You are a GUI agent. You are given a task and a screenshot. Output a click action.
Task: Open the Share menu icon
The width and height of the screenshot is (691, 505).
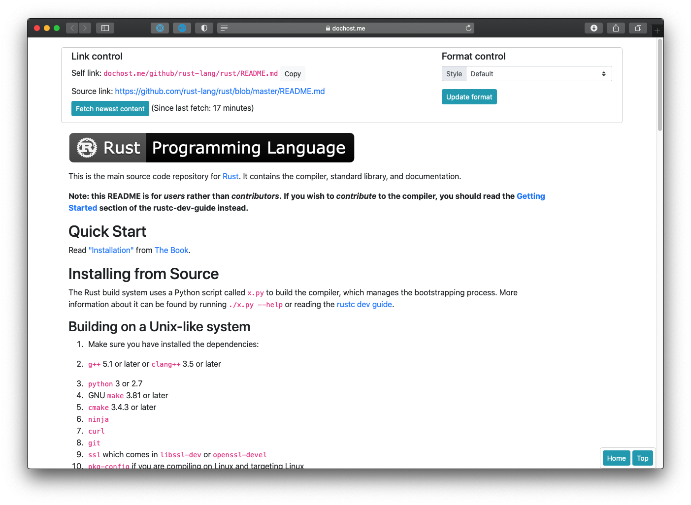click(616, 28)
